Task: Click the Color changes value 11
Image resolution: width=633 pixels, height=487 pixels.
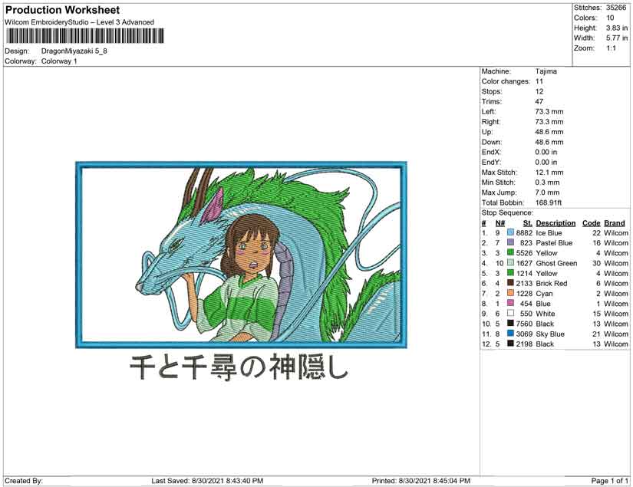Action: pos(539,81)
